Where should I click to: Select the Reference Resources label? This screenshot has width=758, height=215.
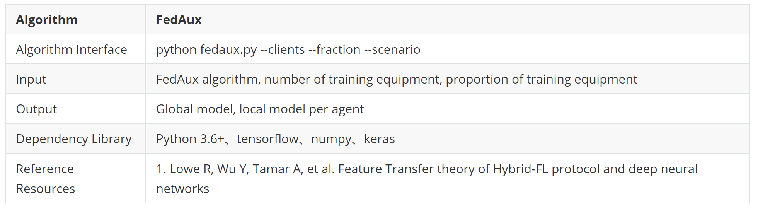pos(45,179)
